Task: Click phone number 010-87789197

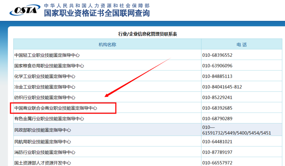Action: [217, 153]
